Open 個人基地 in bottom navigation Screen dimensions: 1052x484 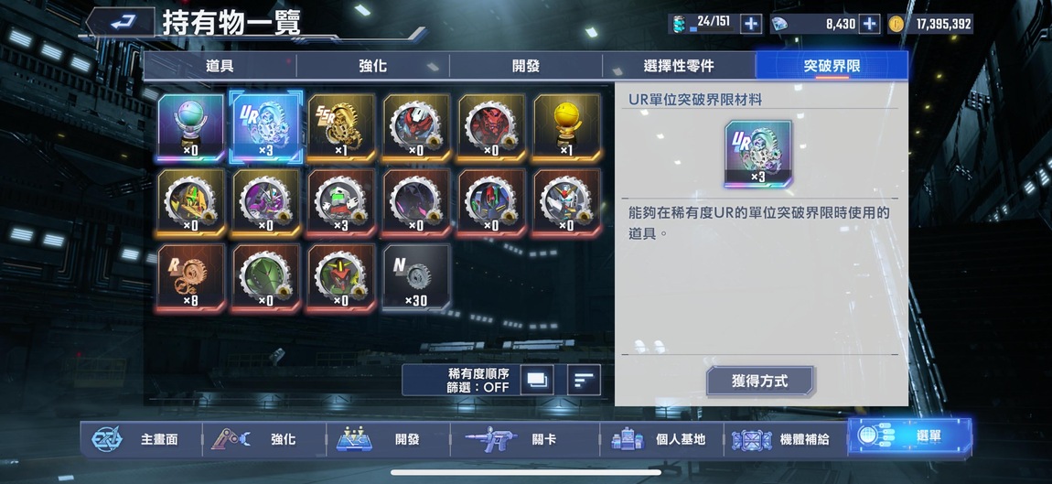pyautogui.click(x=660, y=440)
